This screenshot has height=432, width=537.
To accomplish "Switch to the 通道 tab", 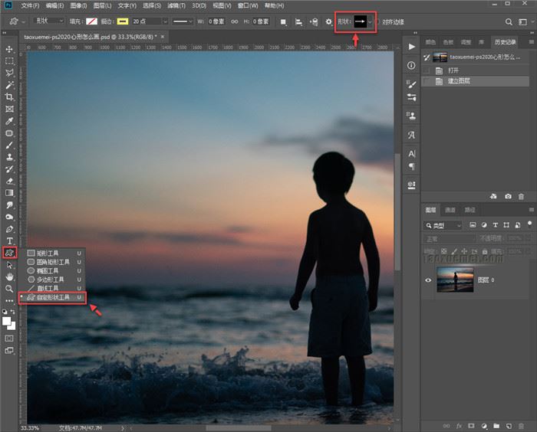I will tap(450, 210).
